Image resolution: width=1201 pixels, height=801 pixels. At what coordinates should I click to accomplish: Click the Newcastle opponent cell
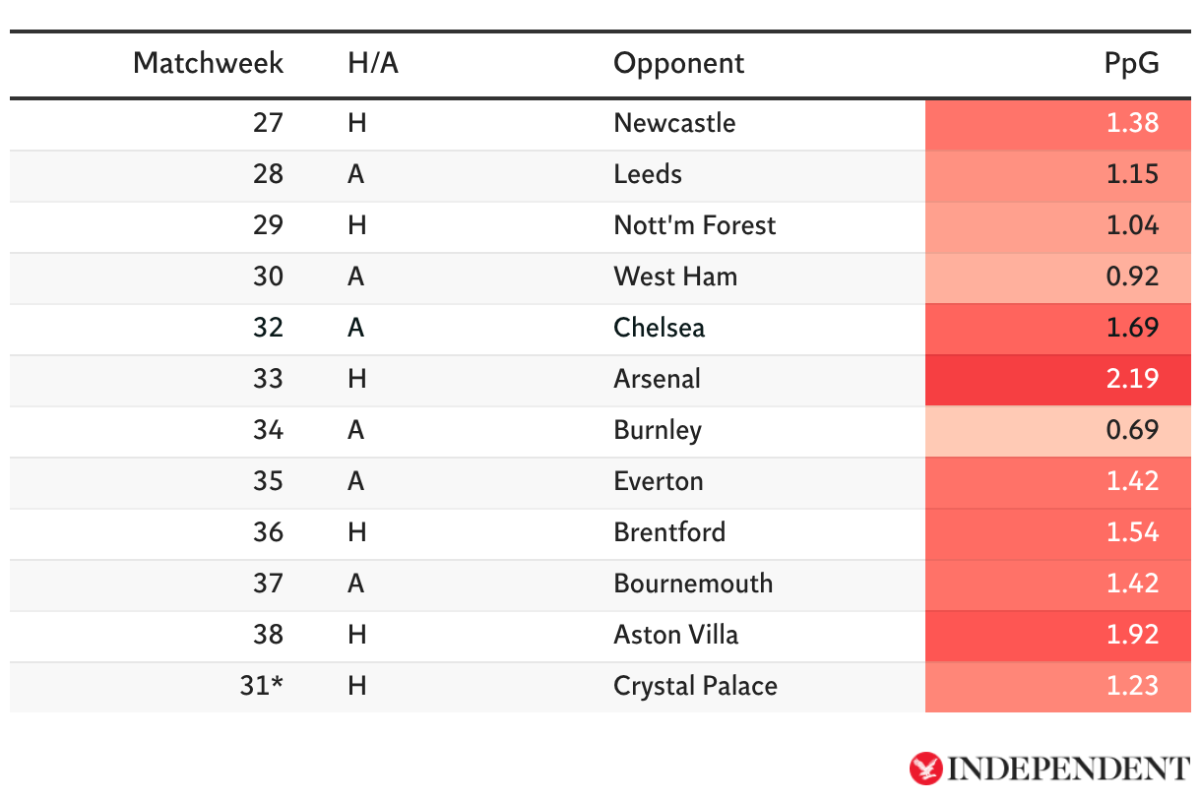[x=674, y=123]
